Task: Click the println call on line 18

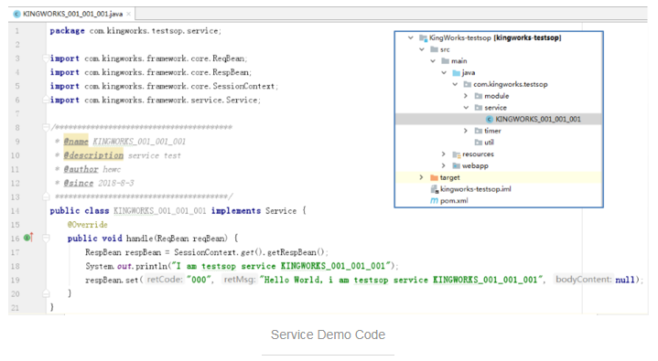Action: (x=151, y=266)
